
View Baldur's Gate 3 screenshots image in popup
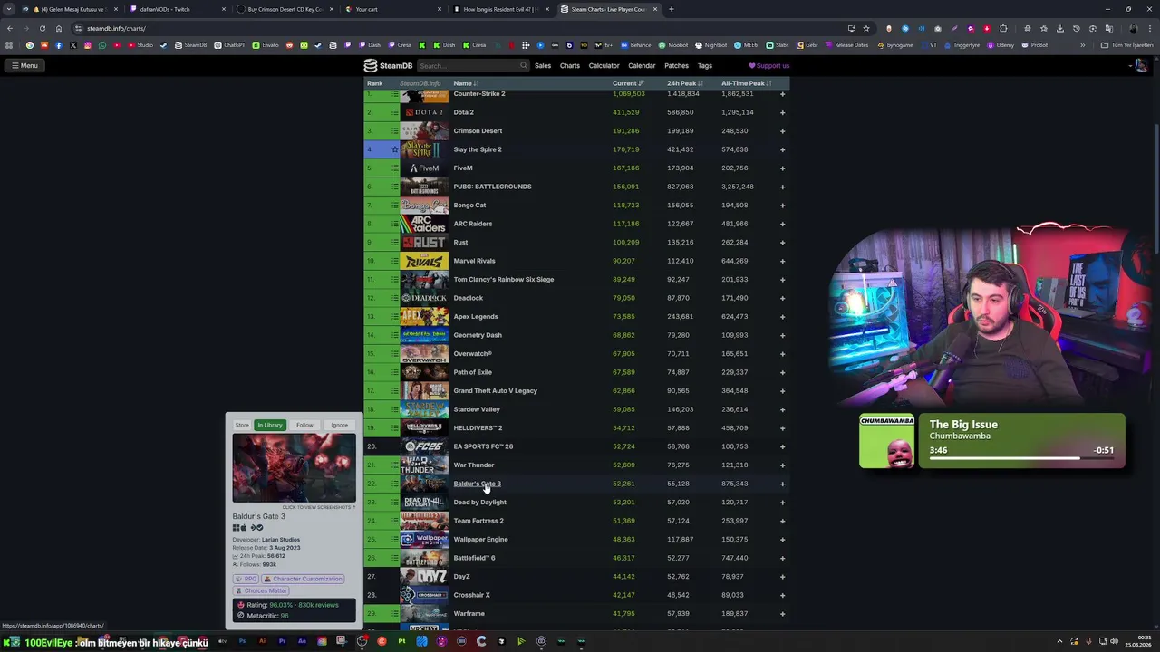tap(294, 467)
